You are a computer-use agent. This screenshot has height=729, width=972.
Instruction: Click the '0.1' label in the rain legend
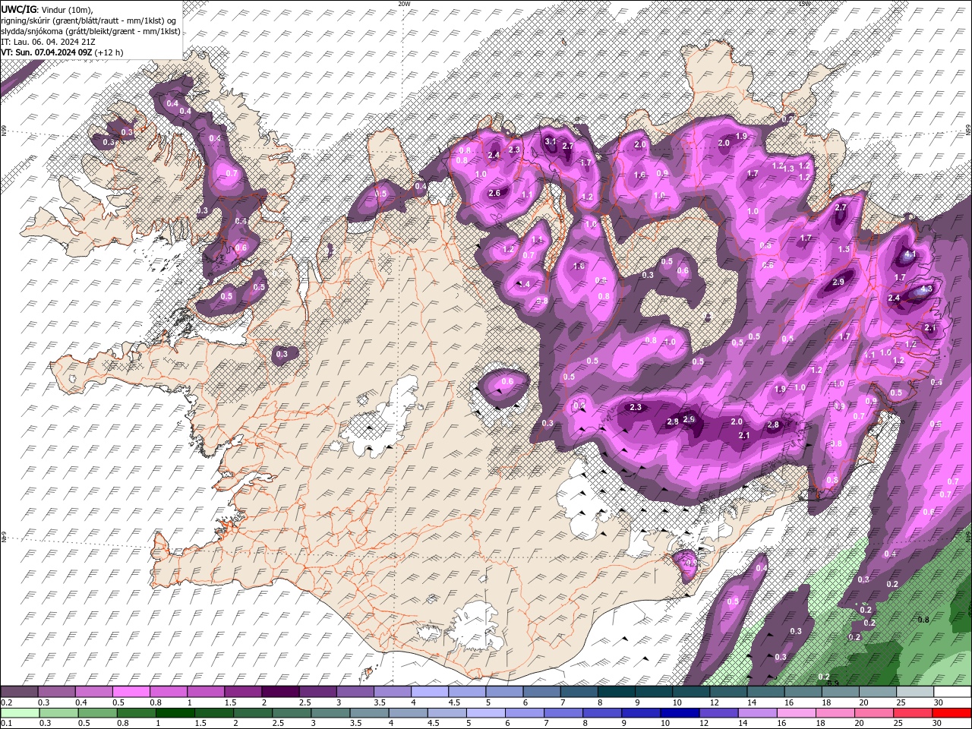pos(7,723)
